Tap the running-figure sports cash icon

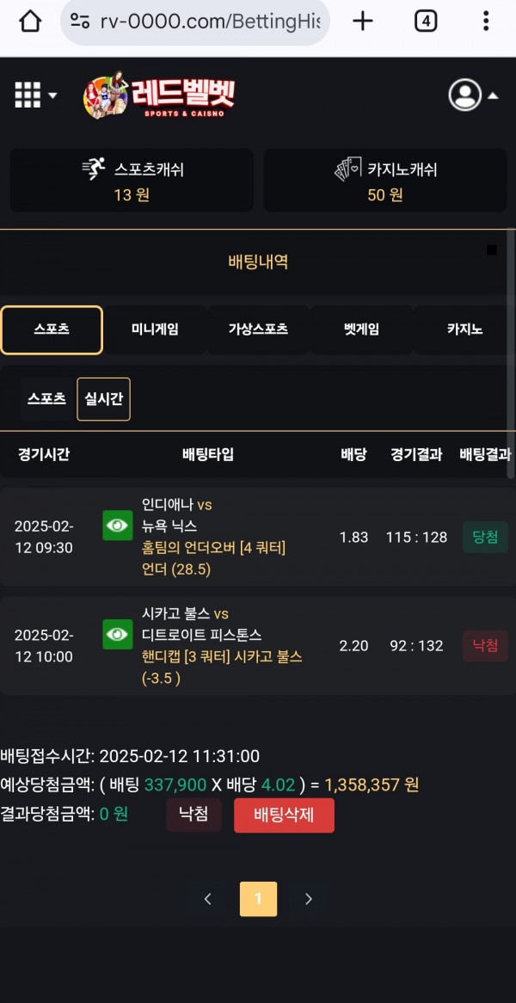[x=93, y=169]
